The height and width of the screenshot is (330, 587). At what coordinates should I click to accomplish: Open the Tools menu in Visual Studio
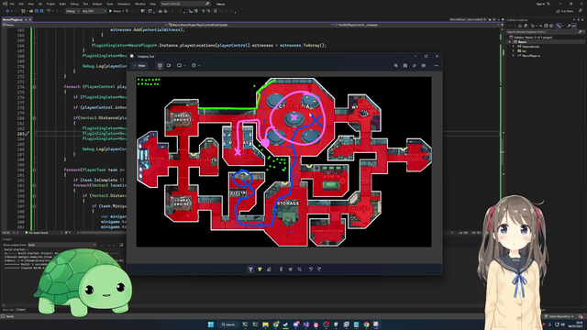110,4
